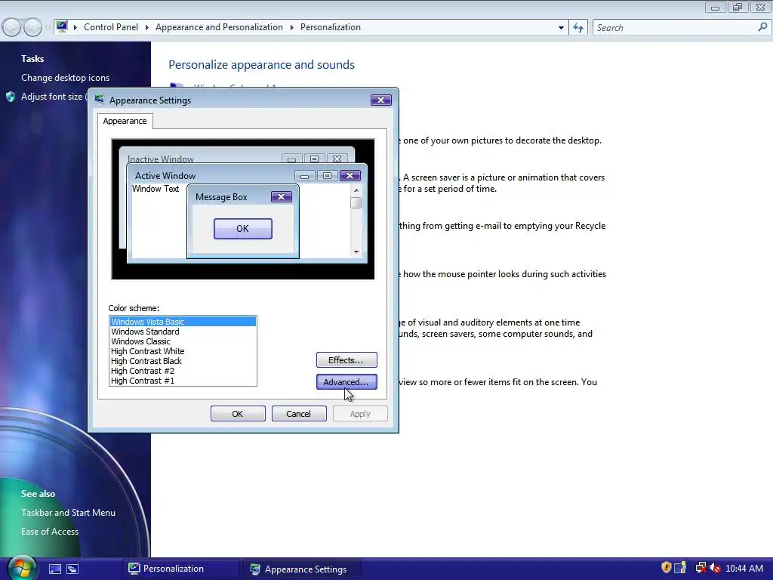Confirm Appearance Settings with OK

[238, 414]
